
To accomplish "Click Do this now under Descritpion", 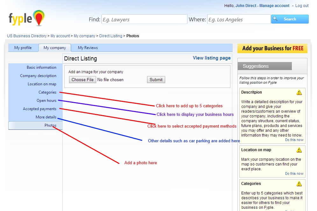I will pyautogui.click(x=294, y=140).
